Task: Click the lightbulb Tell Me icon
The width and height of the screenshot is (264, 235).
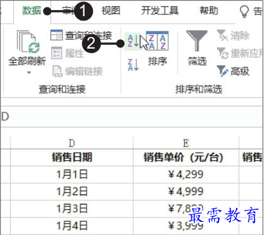Action: [244, 11]
